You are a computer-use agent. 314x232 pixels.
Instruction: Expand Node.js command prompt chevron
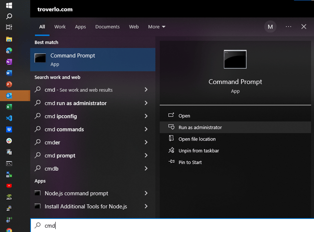[146, 193]
